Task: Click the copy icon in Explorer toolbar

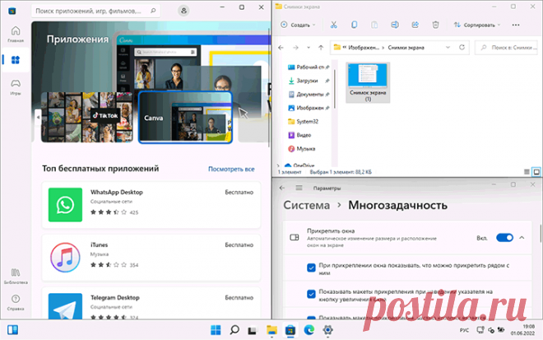Action: tap(354, 25)
